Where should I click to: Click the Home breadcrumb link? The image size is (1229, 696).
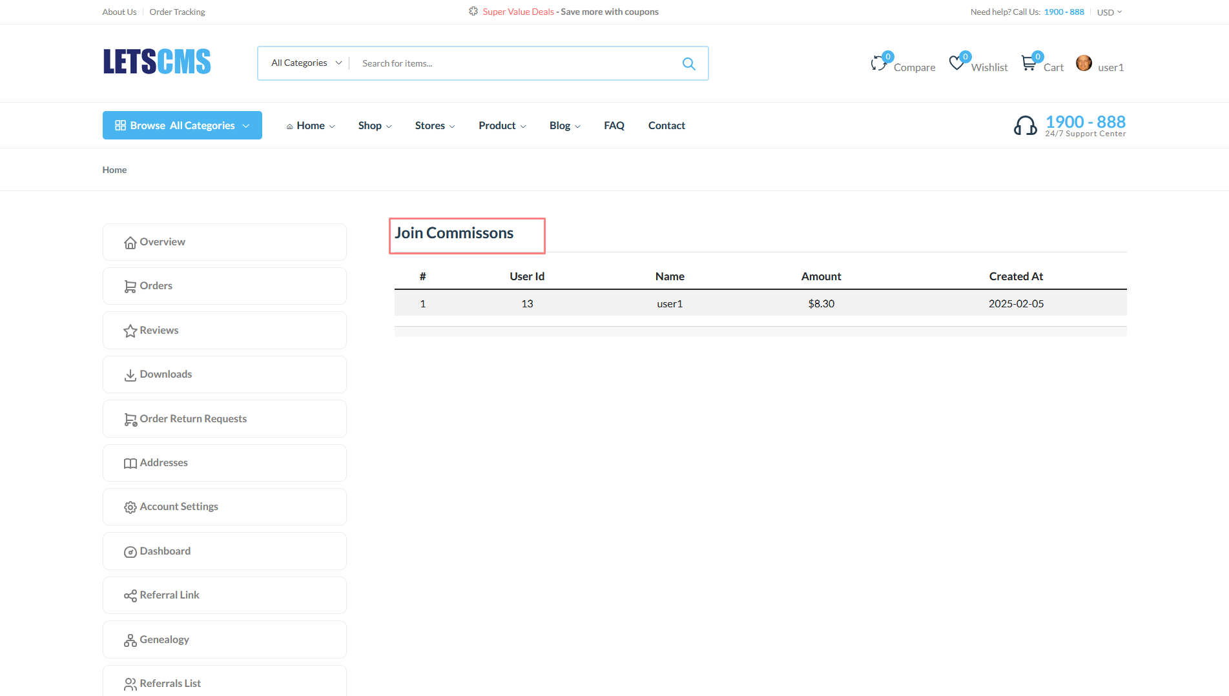[x=114, y=170]
